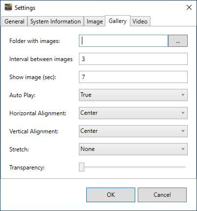Image resolution: width=197 pixels, height=211 pixels.
Task: Expand the Stretch dropdown showing None
Action: pos(133,149)
